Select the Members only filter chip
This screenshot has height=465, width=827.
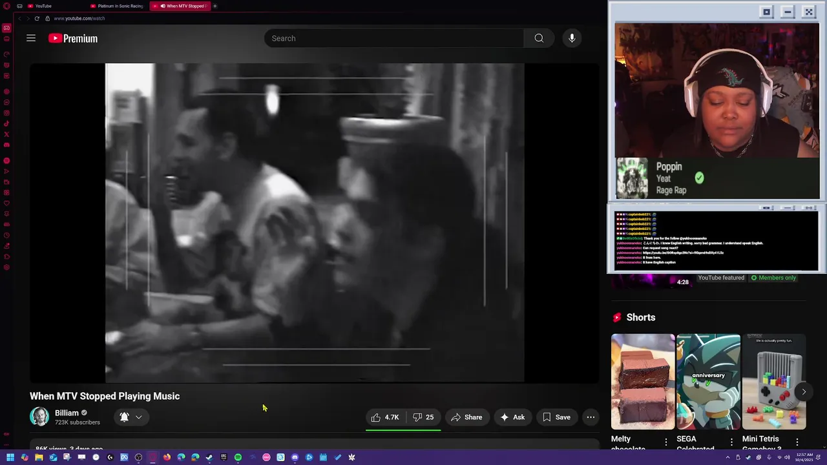tap(773, 278)
